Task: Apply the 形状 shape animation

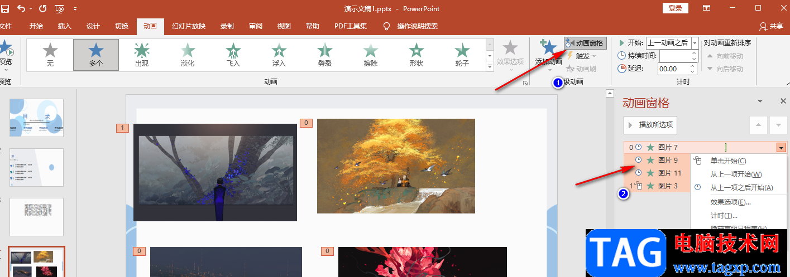Action: coord(416,55)
